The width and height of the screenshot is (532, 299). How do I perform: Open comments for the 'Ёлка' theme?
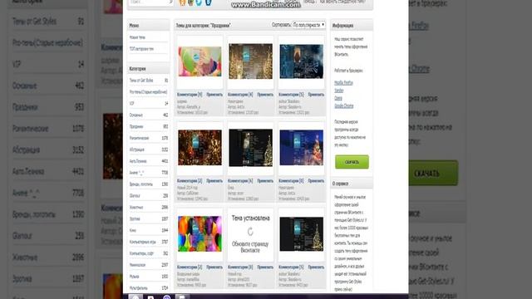(x=240, y=181)
